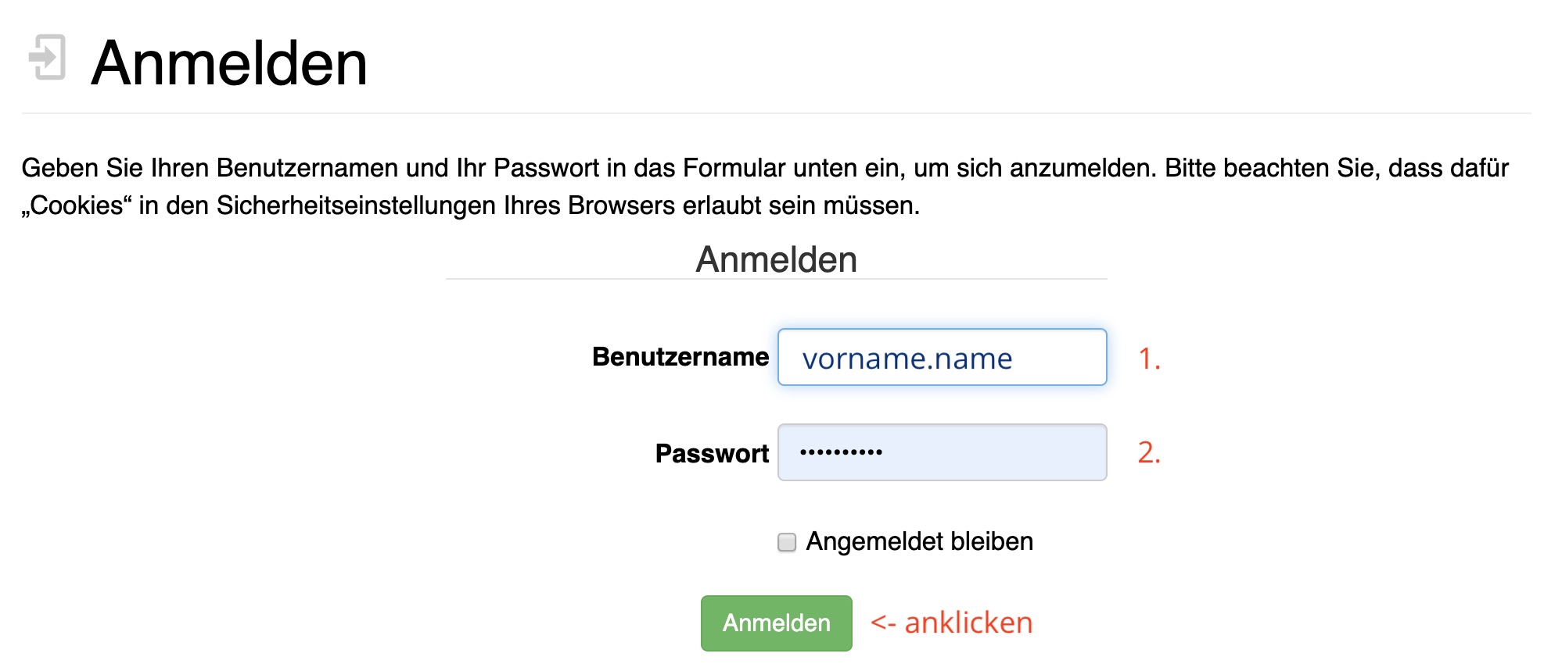Focus the Benutzername input field
1544x664 pixels.
pos(942,357)
